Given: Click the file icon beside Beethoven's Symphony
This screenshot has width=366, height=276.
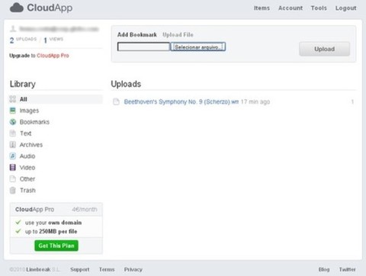Looking at the screenshot, I should pos(116,101).
